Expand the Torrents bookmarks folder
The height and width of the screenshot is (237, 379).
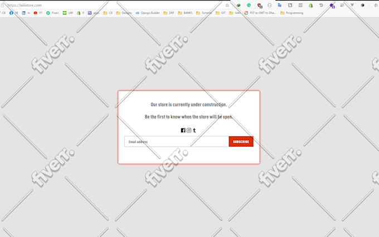point(204,13)
